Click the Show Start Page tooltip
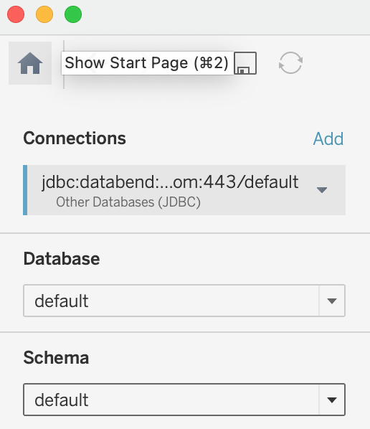Viewport: 370px width, 429px height. click(148, 63)
